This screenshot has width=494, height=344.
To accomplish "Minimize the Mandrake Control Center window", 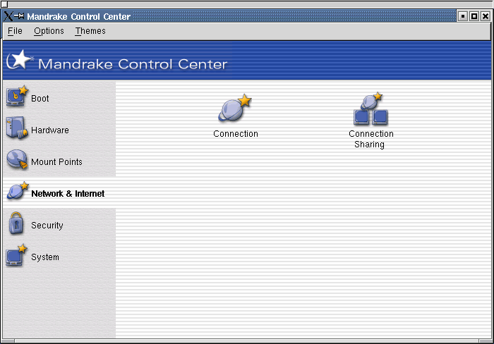I will [462, 16].
